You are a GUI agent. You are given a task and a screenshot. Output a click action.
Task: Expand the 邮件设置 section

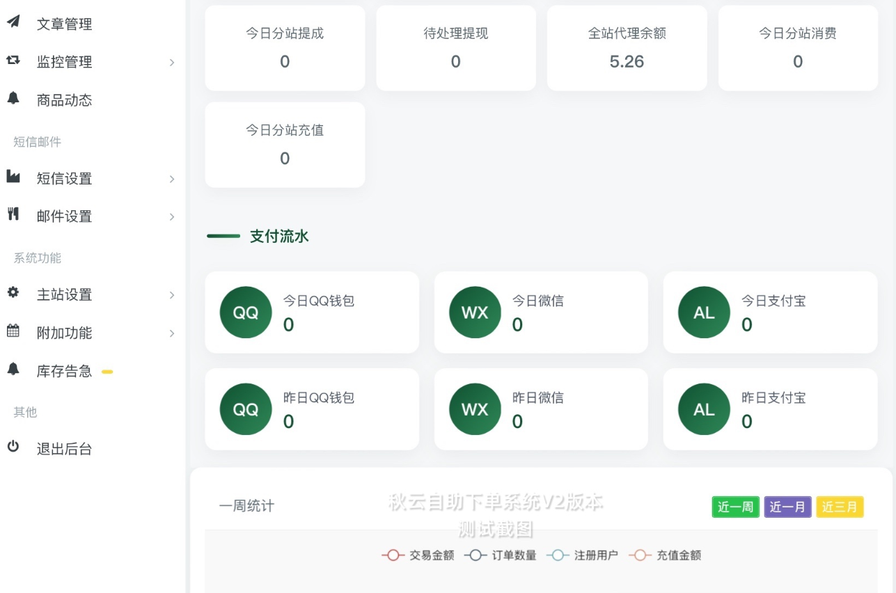[x=172, y=216]
